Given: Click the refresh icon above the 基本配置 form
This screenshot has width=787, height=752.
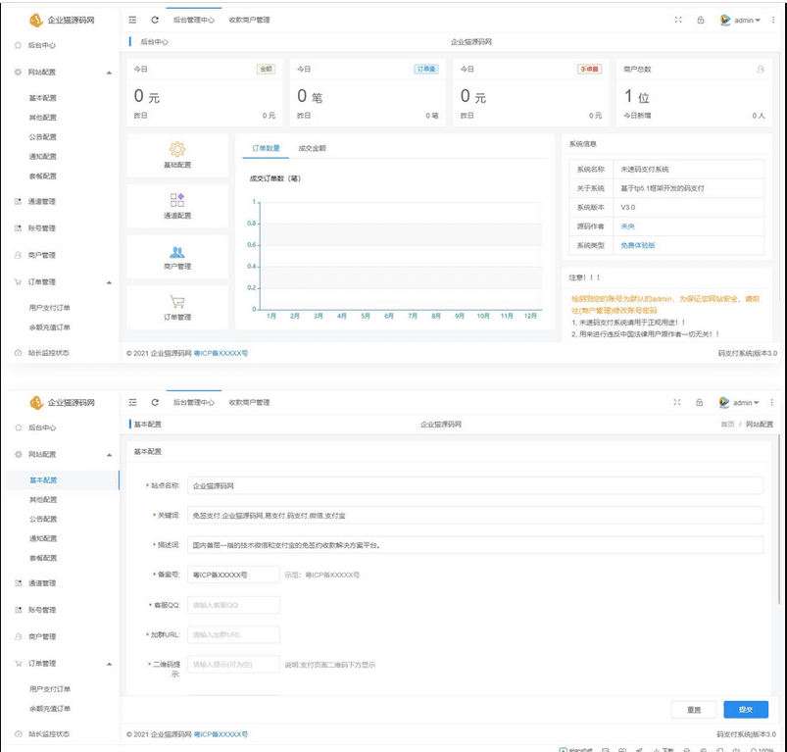Looking at the screenshot, I should coord(155,402).
